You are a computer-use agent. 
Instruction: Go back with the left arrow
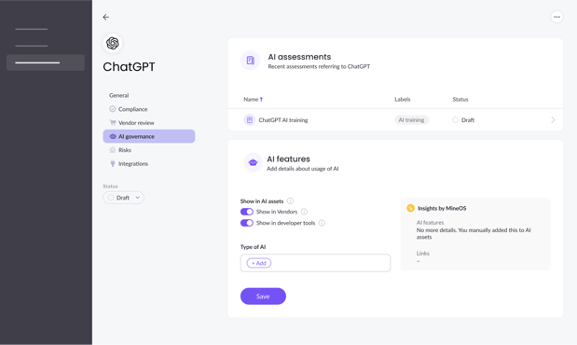point(106,17)
